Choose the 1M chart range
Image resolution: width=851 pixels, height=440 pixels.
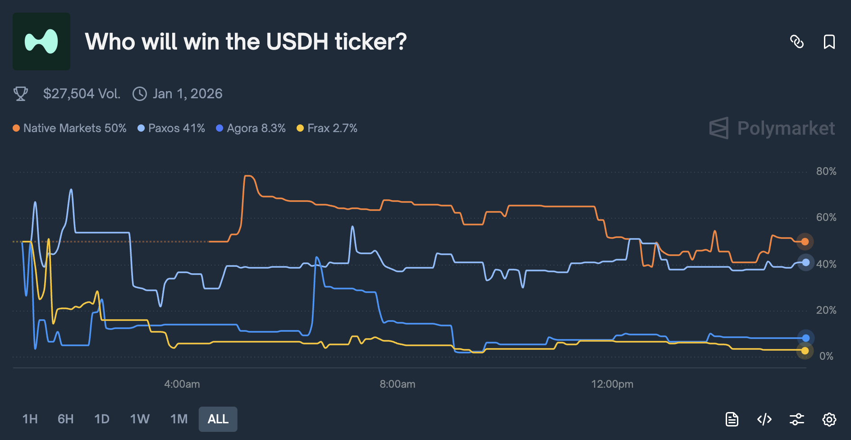(x=178, y=419)
